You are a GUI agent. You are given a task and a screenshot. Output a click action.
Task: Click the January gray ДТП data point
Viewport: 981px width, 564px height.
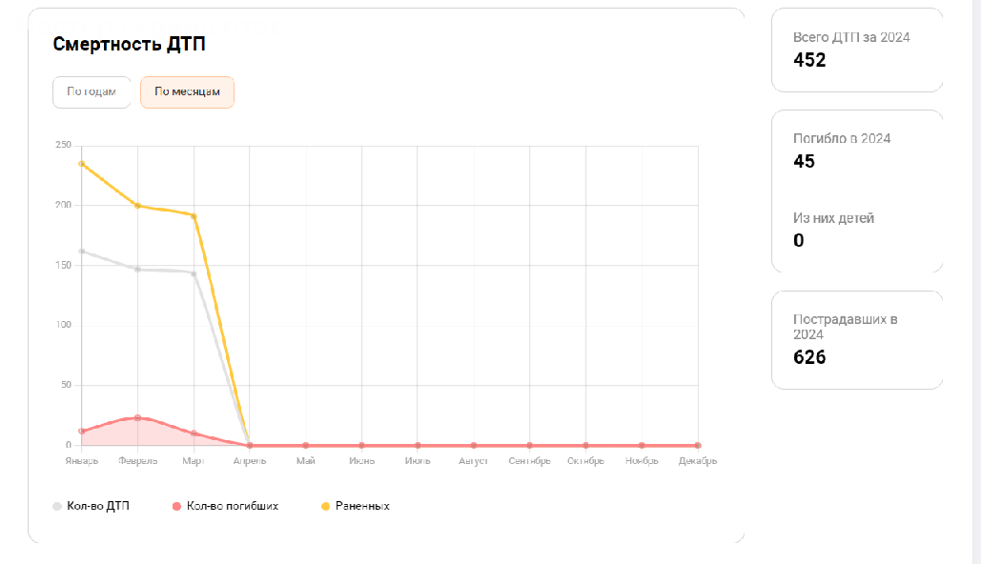[82, 252]
